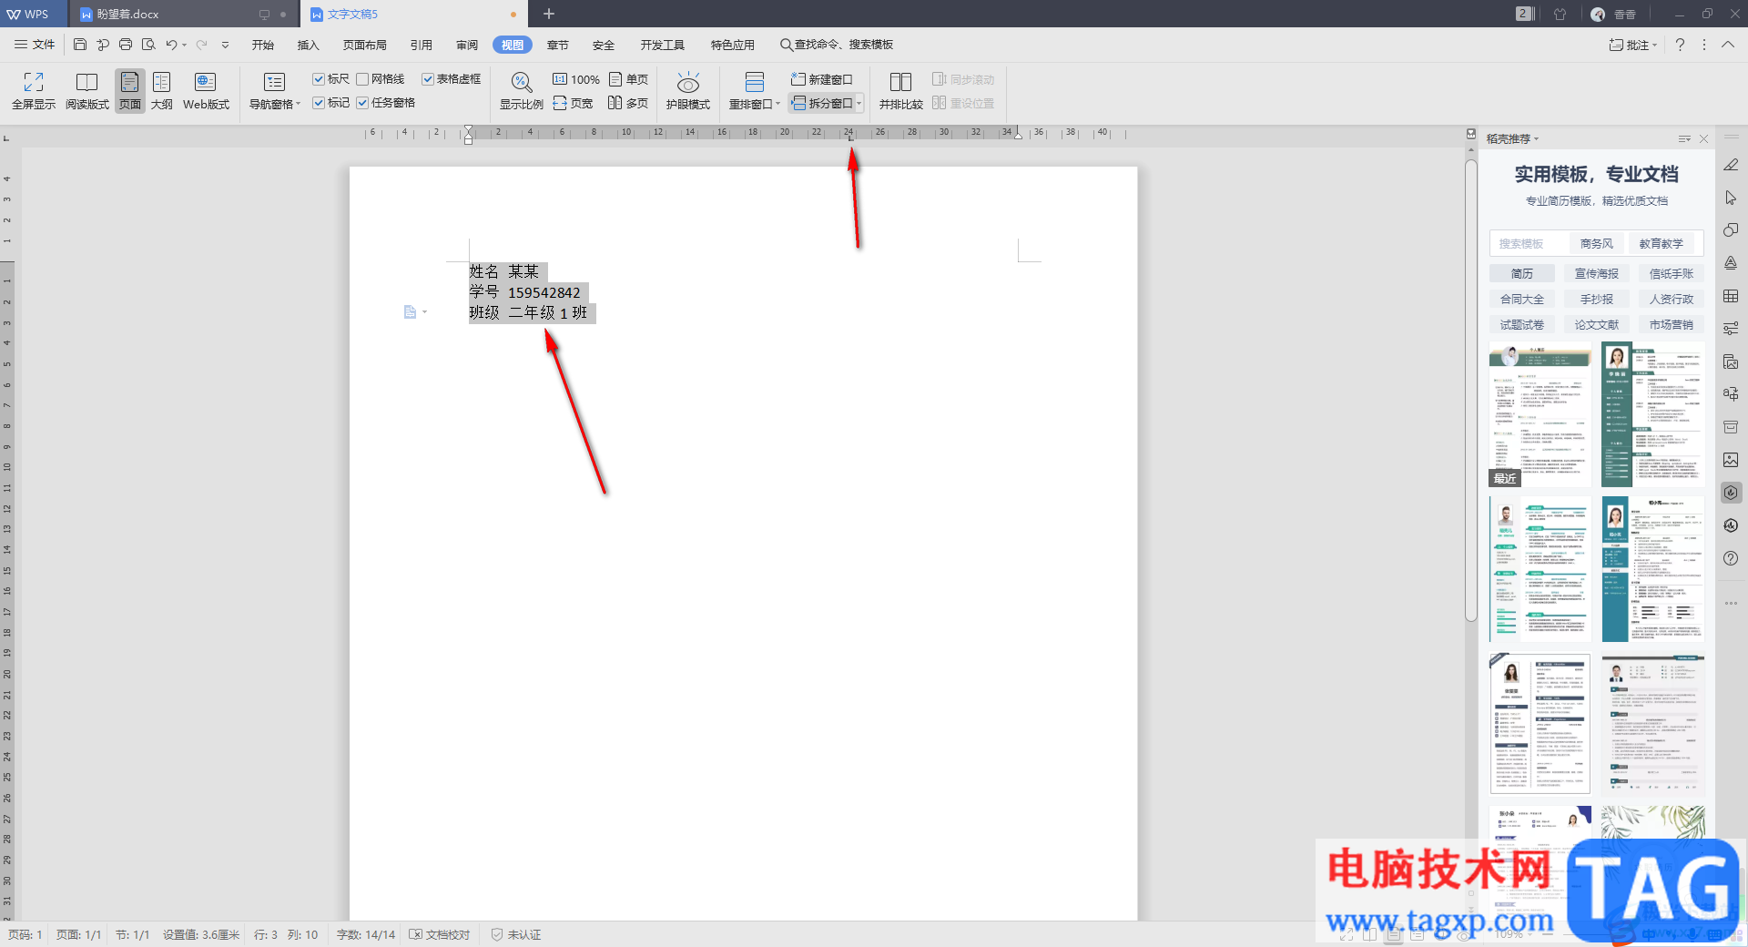This screenshot has width=1748, height=947.
Task: Open Split Window dropdown arrow (拆分窗口)
Action: point(859,104)
